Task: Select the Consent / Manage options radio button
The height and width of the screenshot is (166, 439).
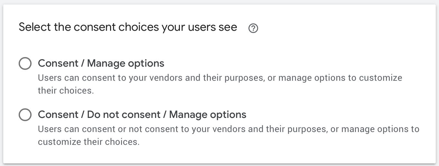Action: click(x=25, y=63)
